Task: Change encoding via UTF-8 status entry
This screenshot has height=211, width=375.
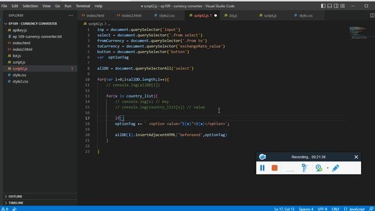Action: point(322,209)
